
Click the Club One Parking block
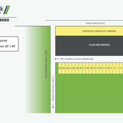(89, 46)
